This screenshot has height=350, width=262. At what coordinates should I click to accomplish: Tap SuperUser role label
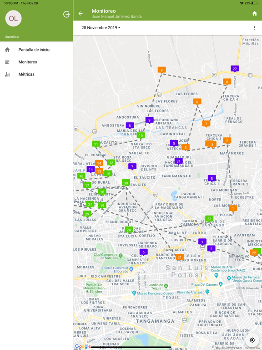[x=12, y=37]
